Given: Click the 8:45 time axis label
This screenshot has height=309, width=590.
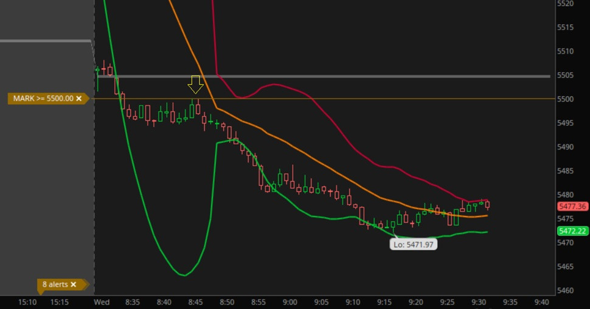Looking at the screenshot, I should [x=195, y=302].
